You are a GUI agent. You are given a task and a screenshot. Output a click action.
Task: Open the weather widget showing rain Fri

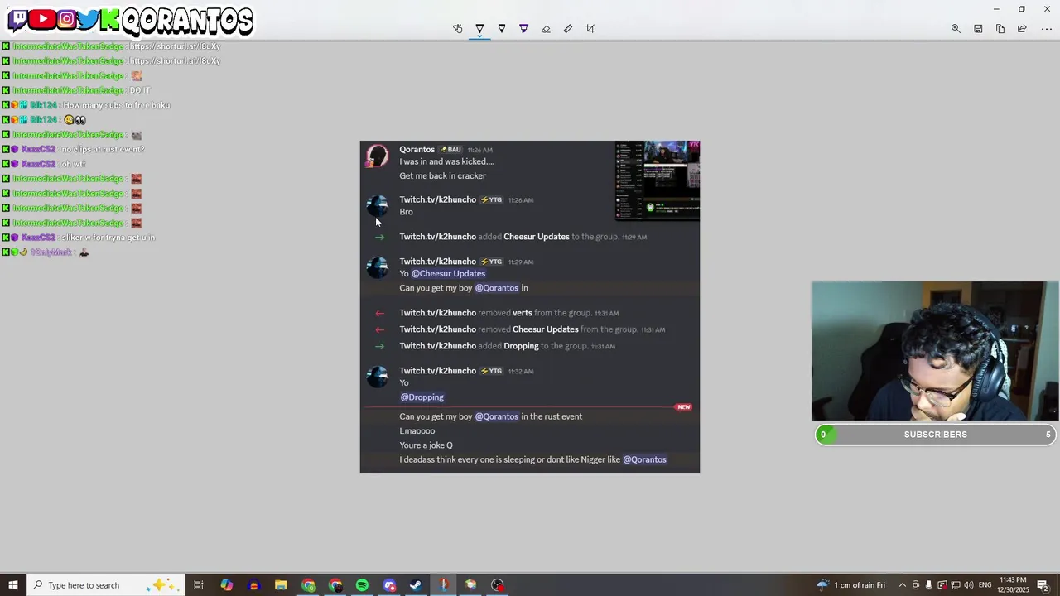point(850,585)
